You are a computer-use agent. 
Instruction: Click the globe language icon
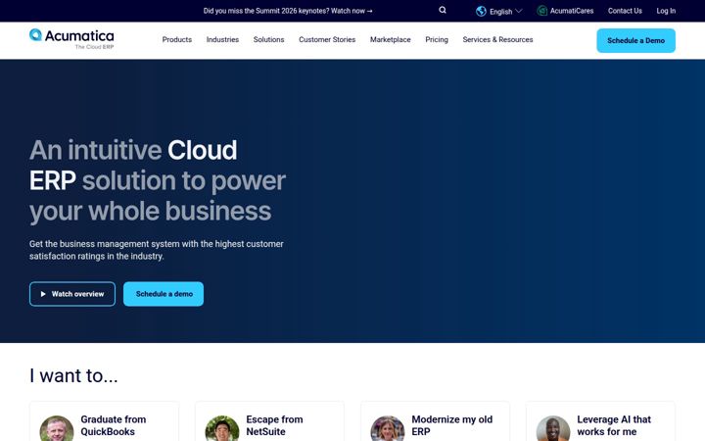tap(481, 11)
